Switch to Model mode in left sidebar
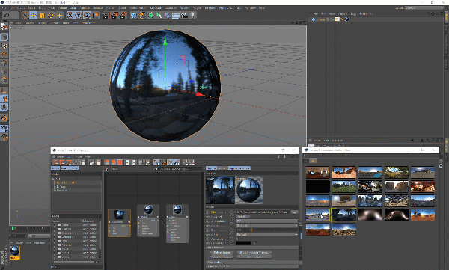The width and height of the screenshot is (449, 270). tap(4, 37)
